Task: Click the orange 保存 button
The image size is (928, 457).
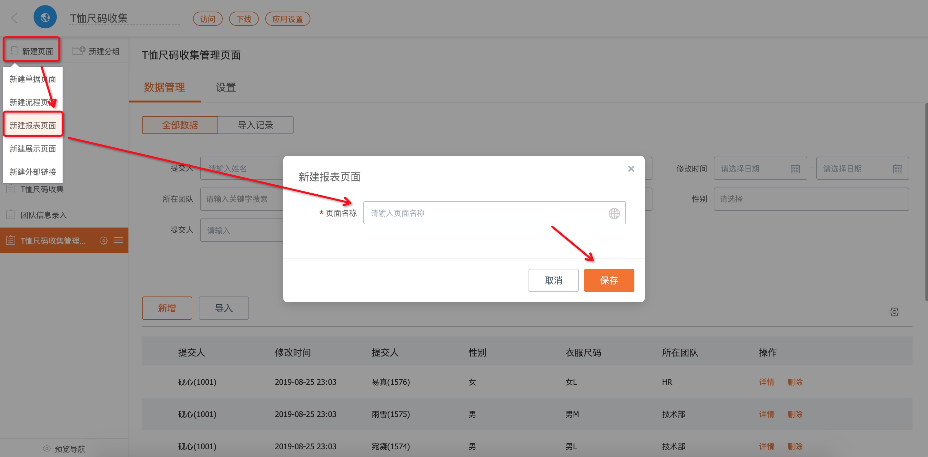Action: click(609, 280)
